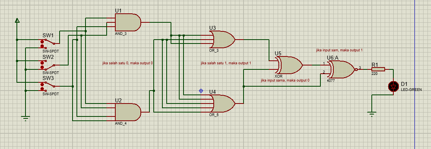
Task: Toggle the SW2 SPDT switch
Action: pos(48,65)
